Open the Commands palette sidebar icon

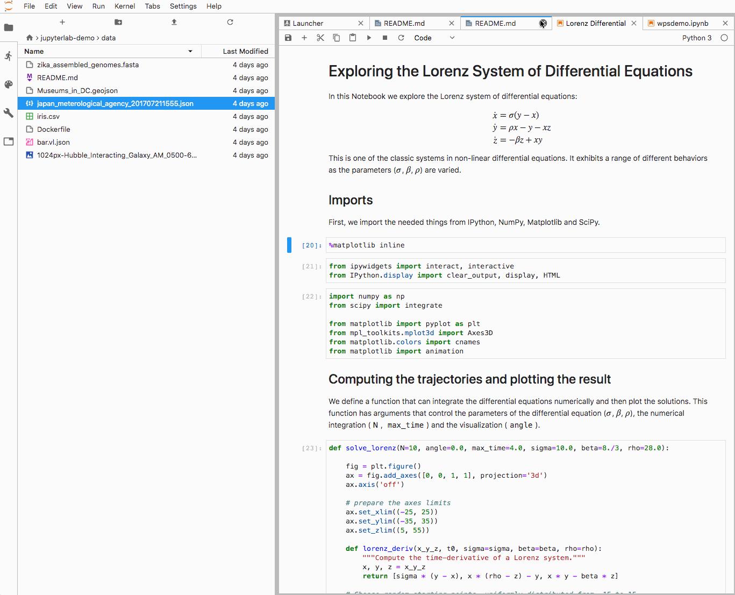click(9, 84)
